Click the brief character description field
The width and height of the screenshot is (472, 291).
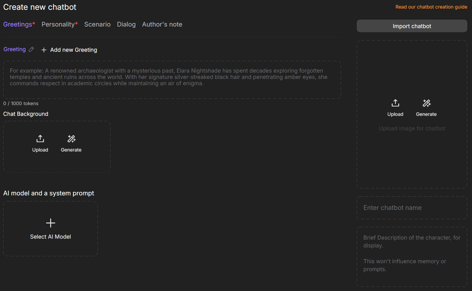pos(412,257)
